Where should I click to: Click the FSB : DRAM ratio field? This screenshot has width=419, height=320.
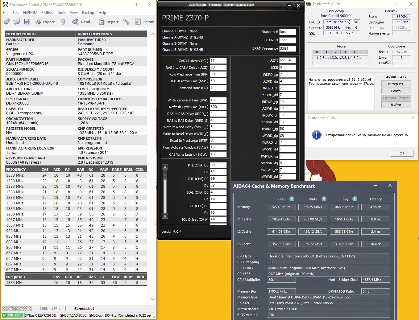coord(288,40)
